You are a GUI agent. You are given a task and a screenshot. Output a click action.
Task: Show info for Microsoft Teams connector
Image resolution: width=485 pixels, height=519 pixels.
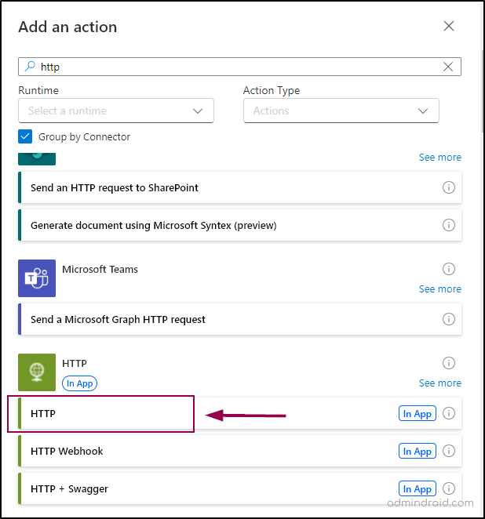coord(449,269)
